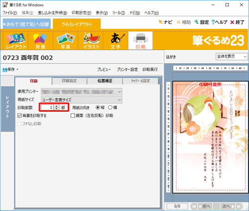Open the ヘルプ(H) menu
This screenshot has height=211, width=249.
click(151, 13)
